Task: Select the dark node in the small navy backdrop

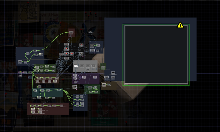Action: (92, 46)
